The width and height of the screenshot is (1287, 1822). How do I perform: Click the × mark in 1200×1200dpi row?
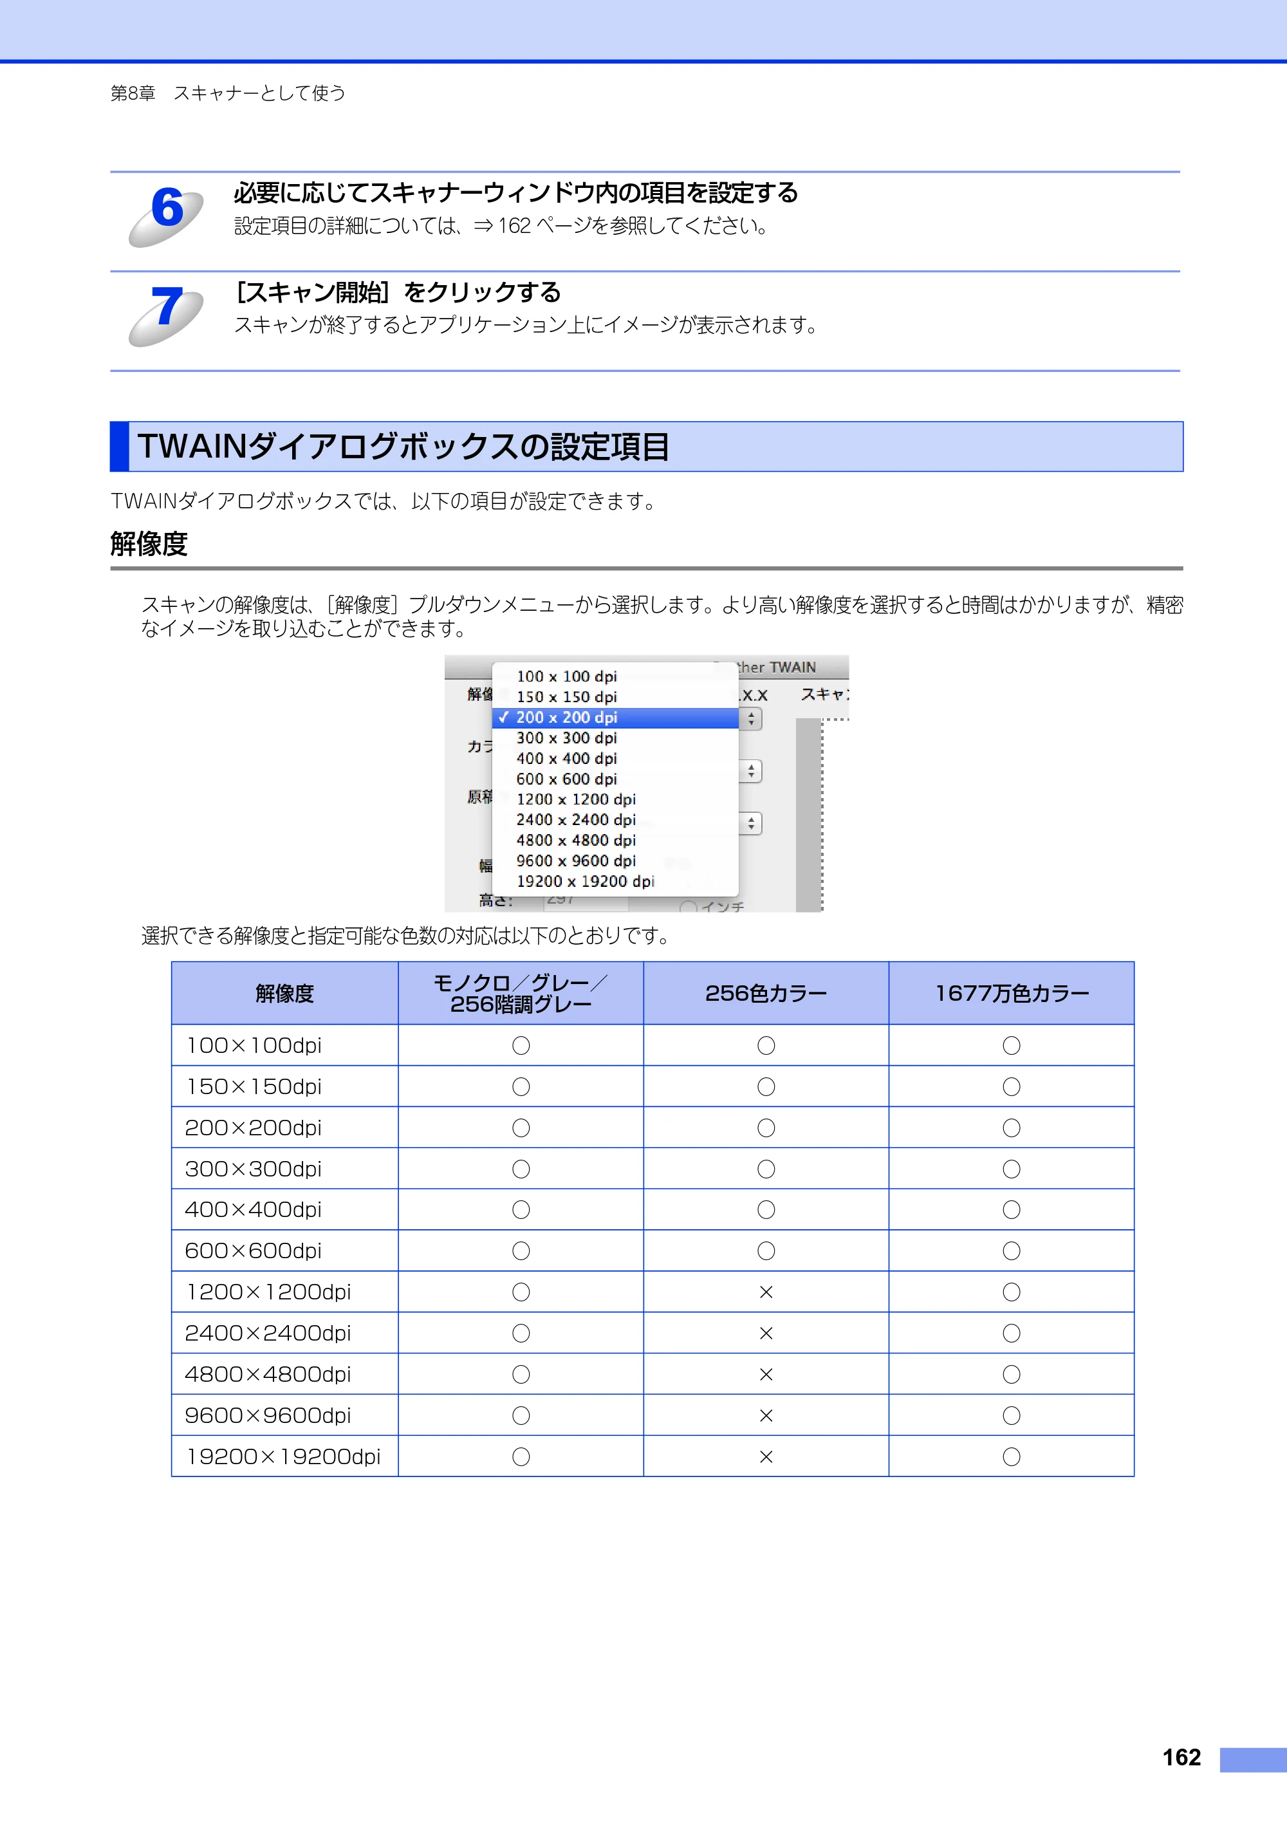coord(766,1293)
